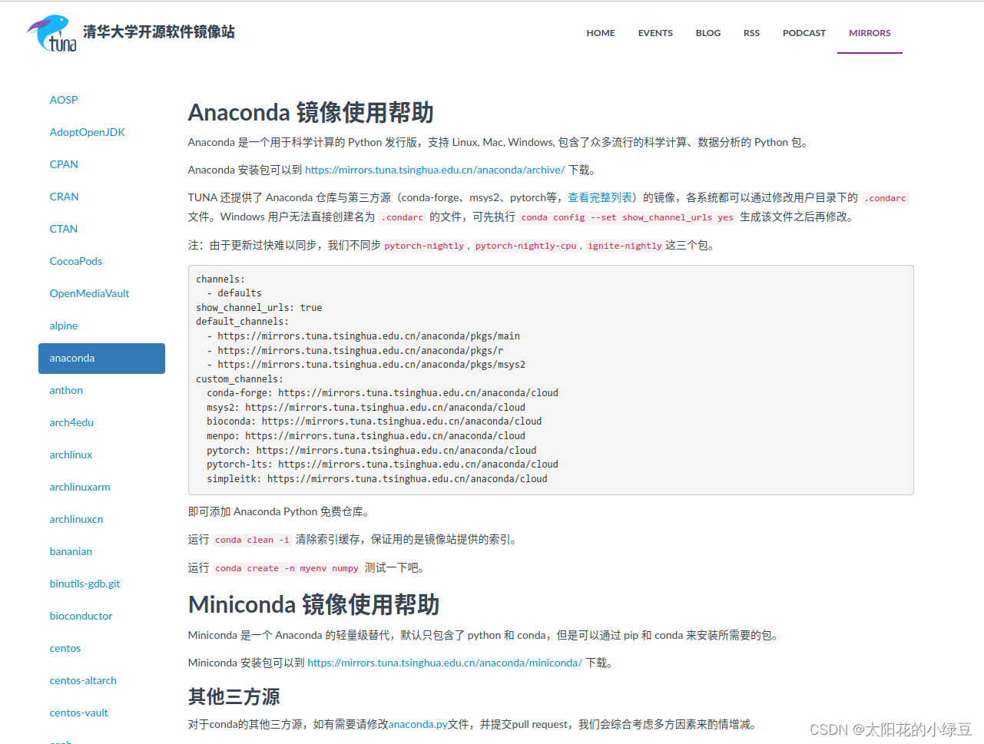984x744 pixels.
Task: Click the 清华大学开源软件镜像站 site title
Action: pyautogui.click(x=159, y=31)
